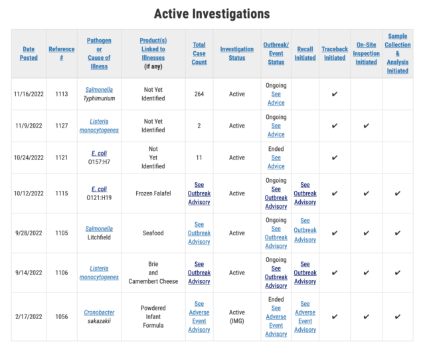Click the Frozen Falafel product cell
The width and height of the screenshot is (425, 351).
click(x=153, y=193)
